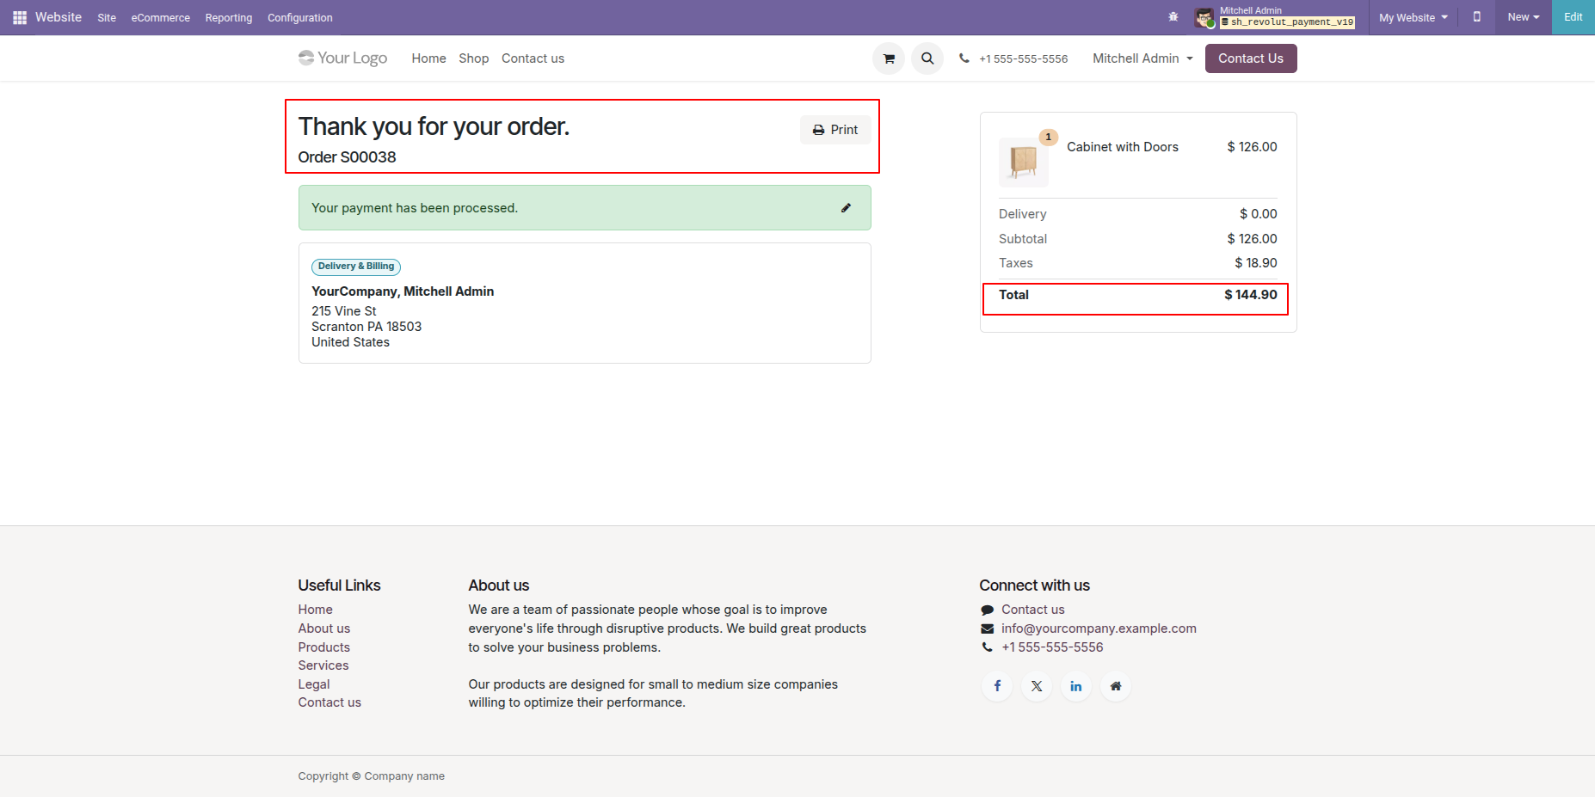The image size is (1595, 797).
Task: Click the Cabinet with Doors product thumbnail
Action: (x=1023, y=162)
